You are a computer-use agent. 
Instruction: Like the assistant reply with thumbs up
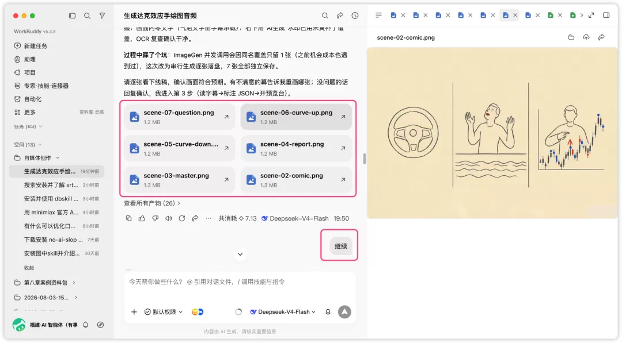pyautogui.click(x=142, y=218)
